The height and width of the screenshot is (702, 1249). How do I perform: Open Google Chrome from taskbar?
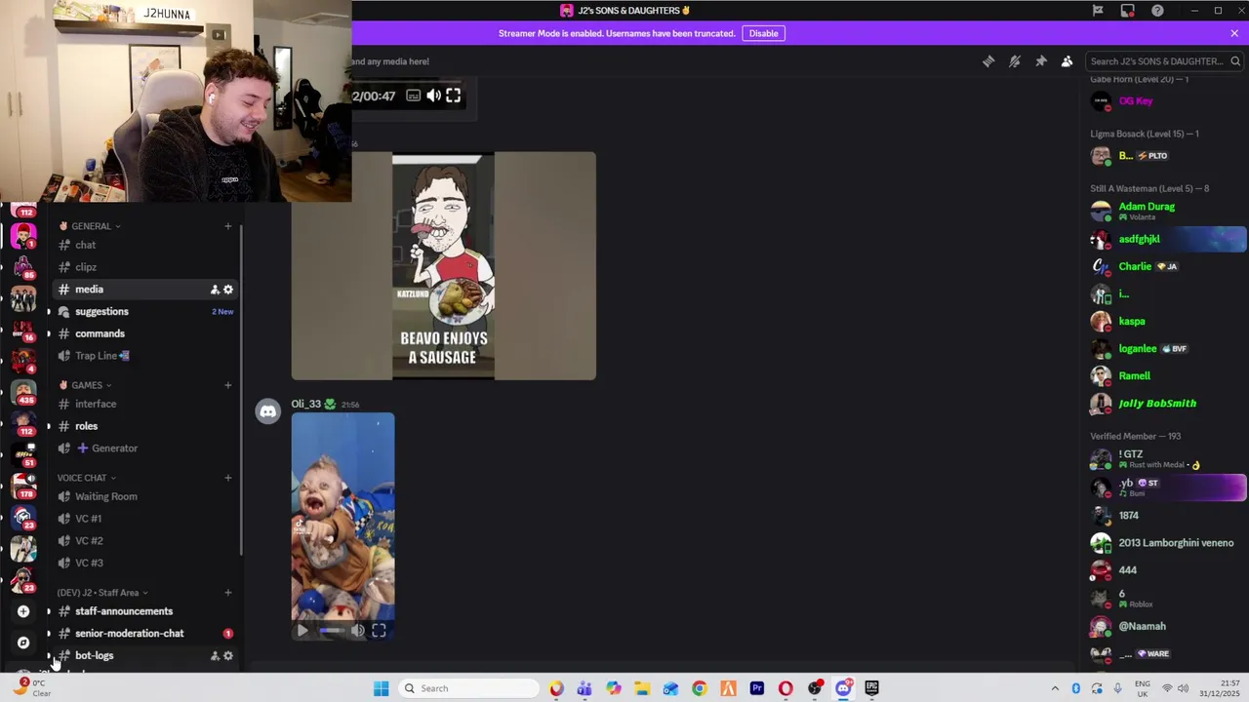pos(700,688)
